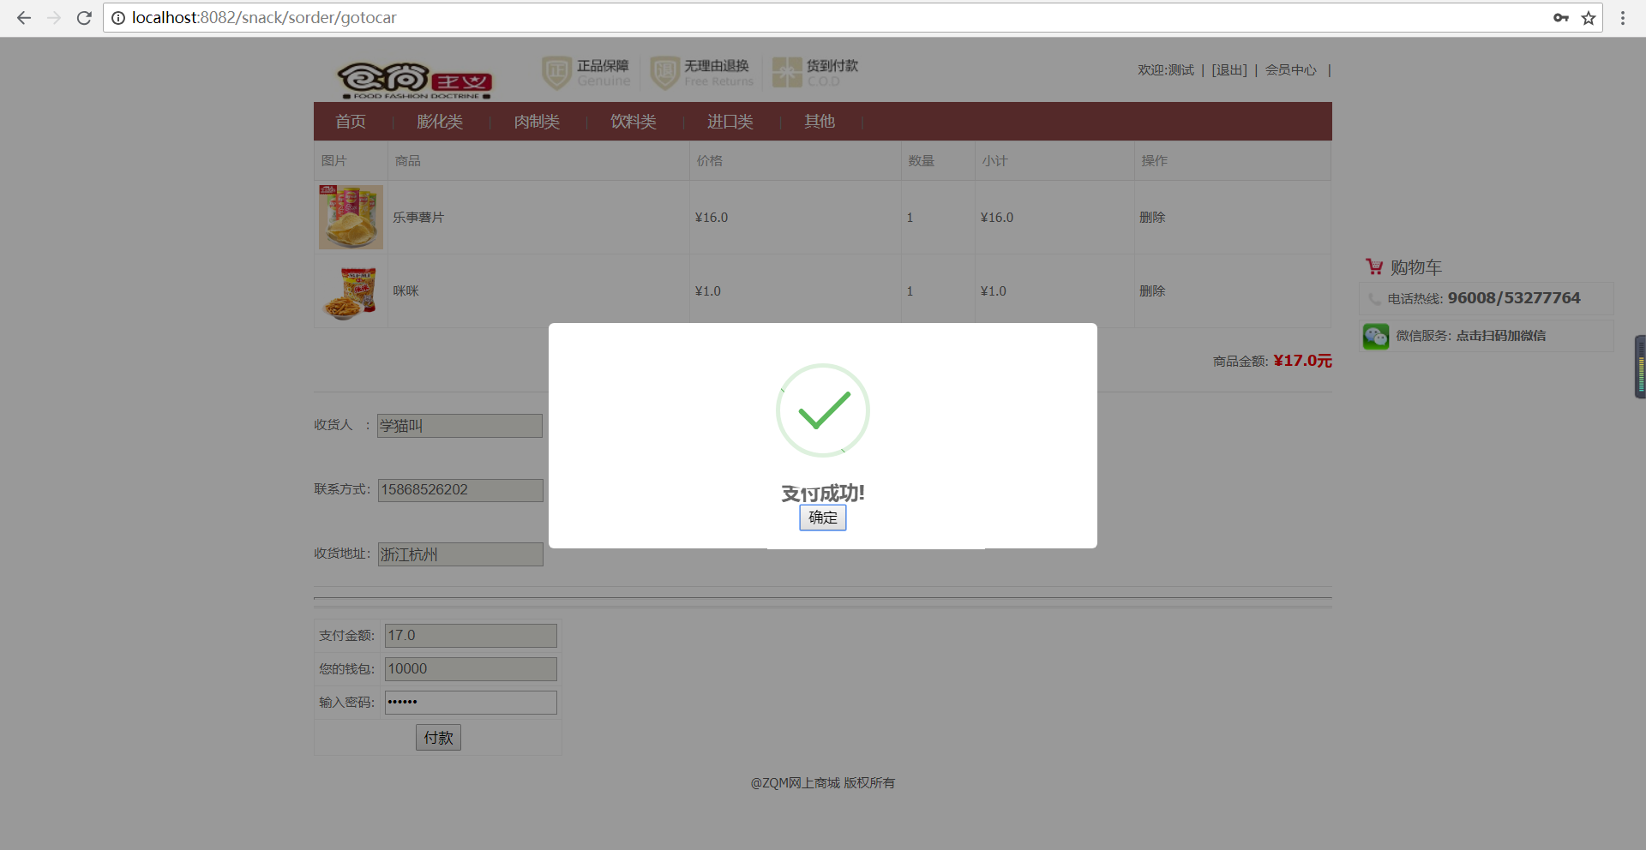The width and height of the screenshot is (1646, 850).
Task: Click the [退出] logout link
Action: coord(1229,70)
